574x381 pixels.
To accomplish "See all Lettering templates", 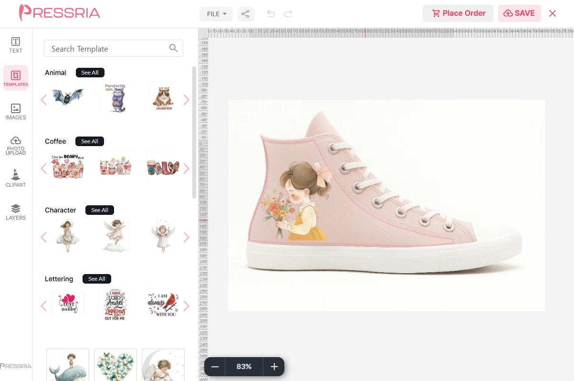I will point(97,279).
